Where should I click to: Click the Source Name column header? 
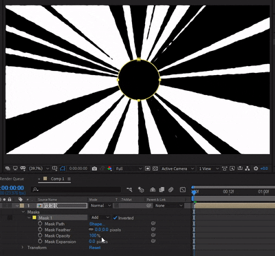(47, 200)
